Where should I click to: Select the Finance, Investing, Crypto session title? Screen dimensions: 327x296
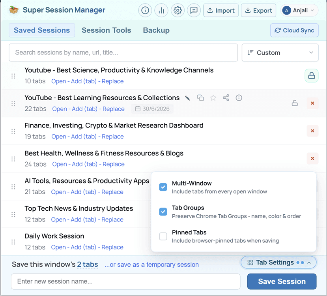pos(114,126)
